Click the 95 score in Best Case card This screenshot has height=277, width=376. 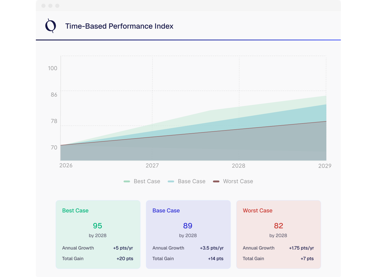point(97,226)
